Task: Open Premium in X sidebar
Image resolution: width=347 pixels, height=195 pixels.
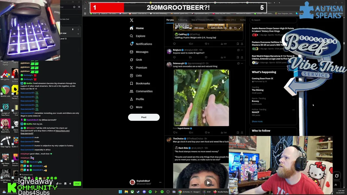Action: (x=138, y=68)
